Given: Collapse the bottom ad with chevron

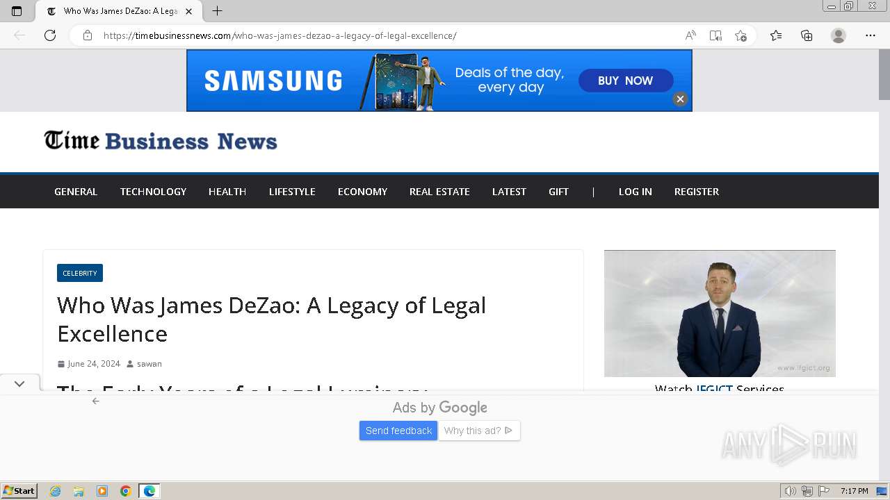Looking at the screenshot, I should pyautogui.click(x=19, y=383).
